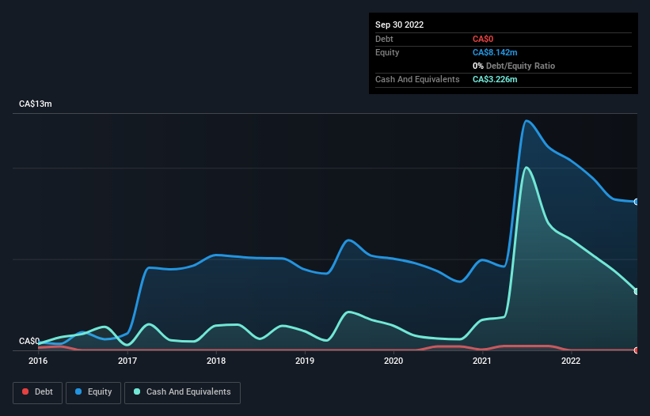650x416 pixels.
Task: Click the Cash And Equivalents endpoint marker
Action: pos(637,291)
